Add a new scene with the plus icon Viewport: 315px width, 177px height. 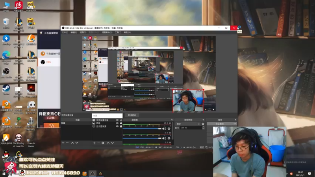point(63,143)
